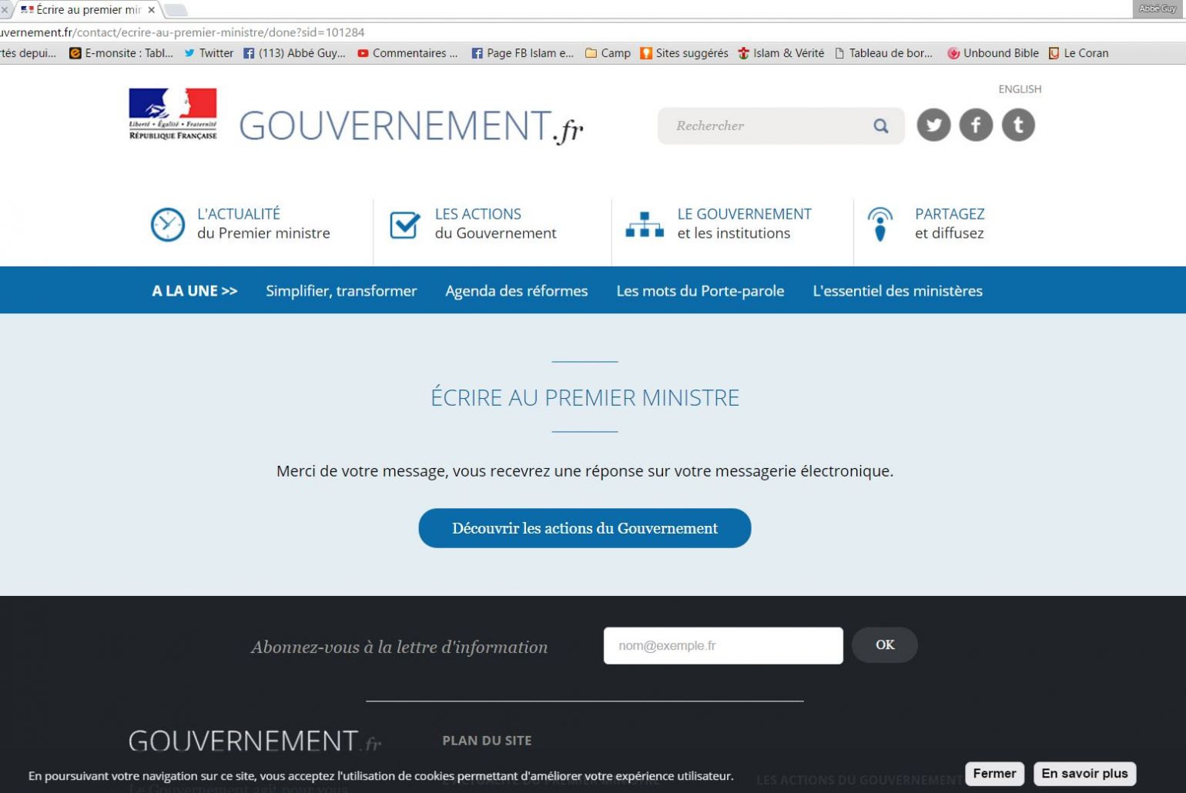Submit newsletter with OK button
1186x793 pixels.
(885, 645)
